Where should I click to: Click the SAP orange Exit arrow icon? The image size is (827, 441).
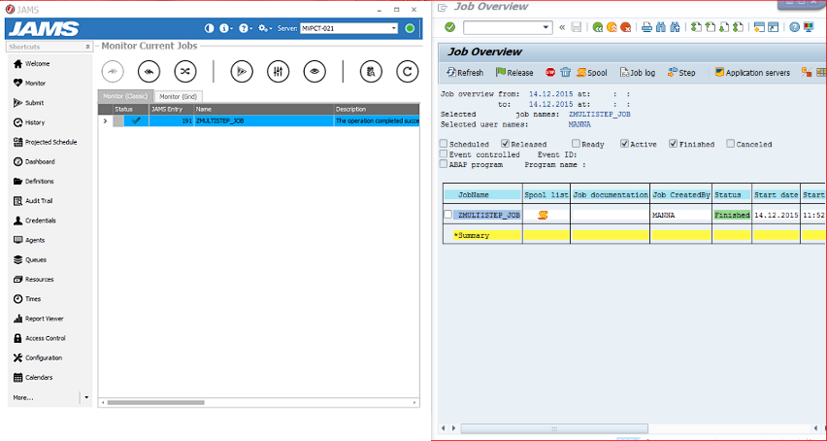612,27
